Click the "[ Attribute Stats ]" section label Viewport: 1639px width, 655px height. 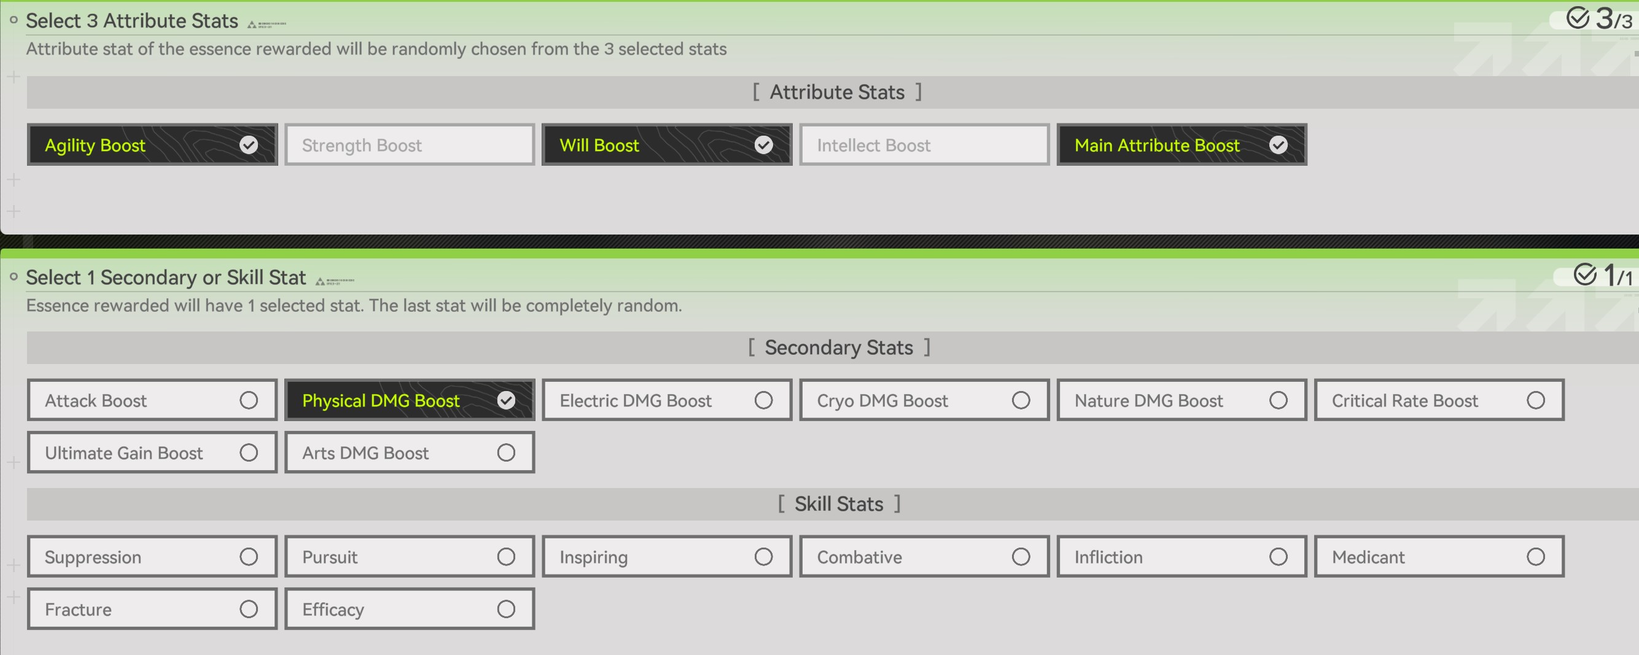tap(836, 92)
